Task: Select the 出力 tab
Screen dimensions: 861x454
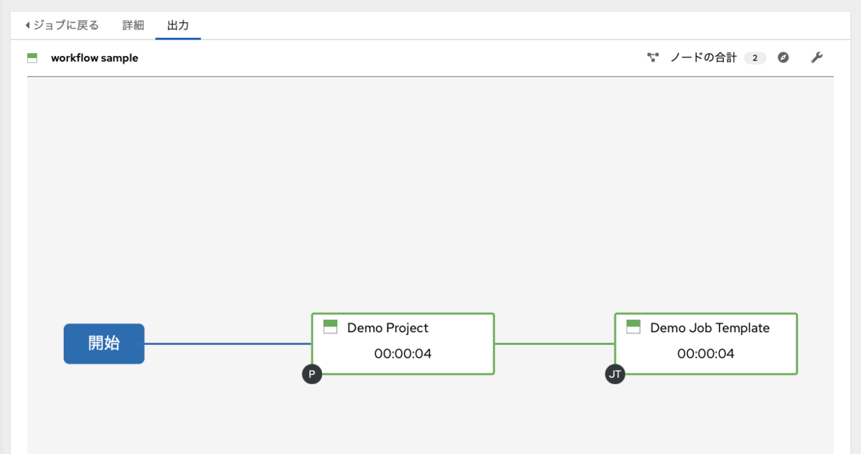Action: 178,25
